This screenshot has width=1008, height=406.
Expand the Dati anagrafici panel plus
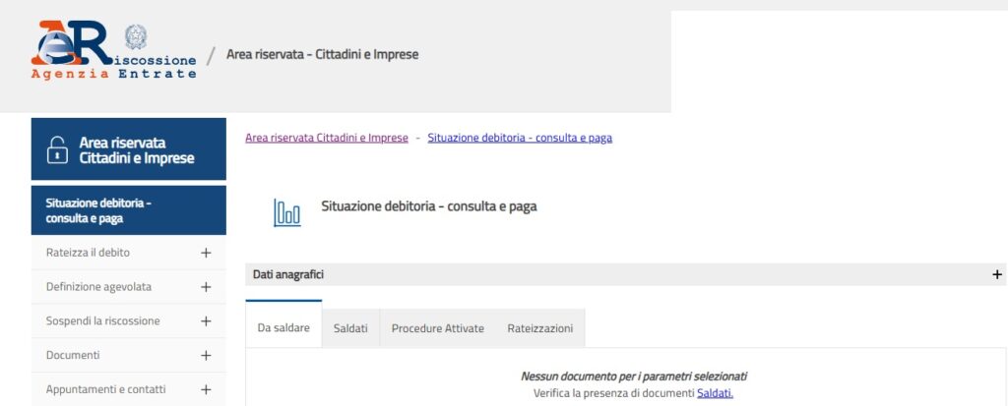tap(997, 275)
